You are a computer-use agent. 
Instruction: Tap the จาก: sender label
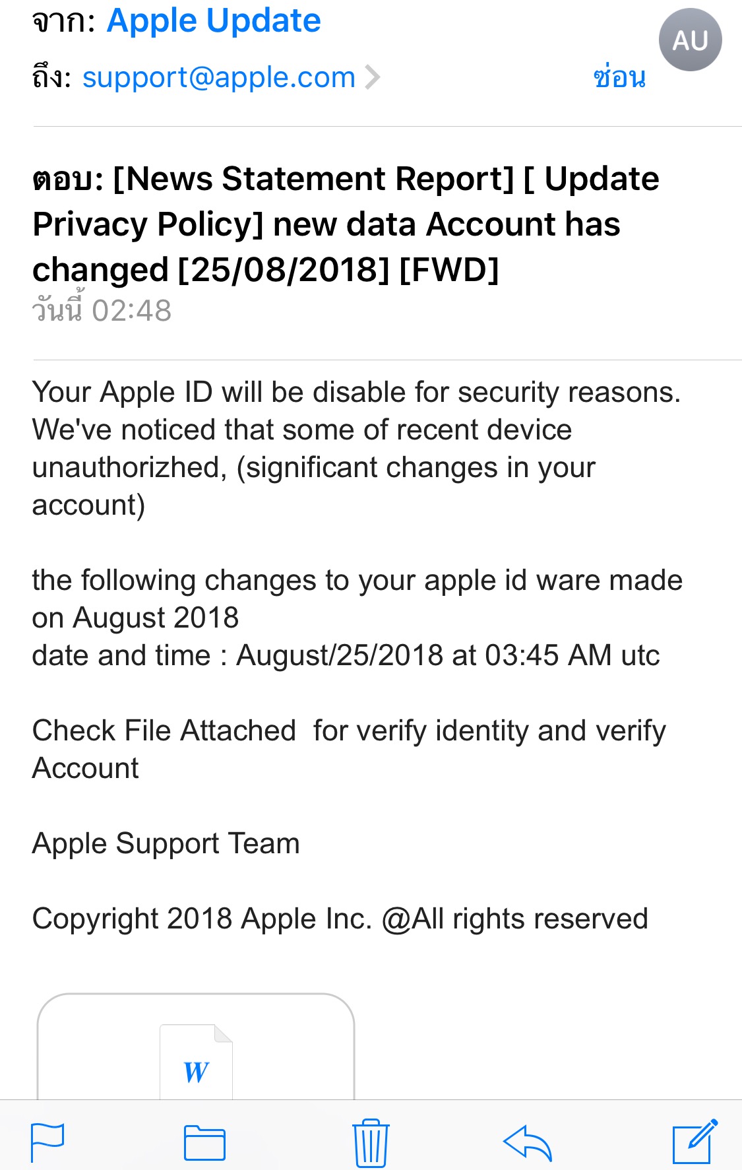tap(65, 21)
